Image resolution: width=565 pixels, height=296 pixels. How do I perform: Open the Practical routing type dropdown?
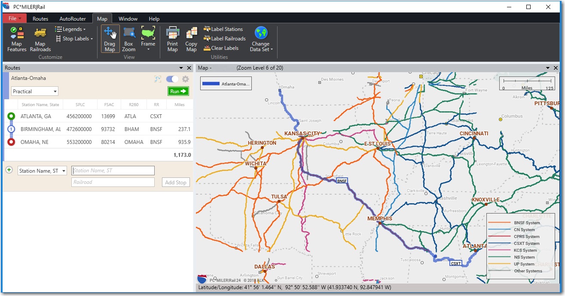[x=35, y=91]
